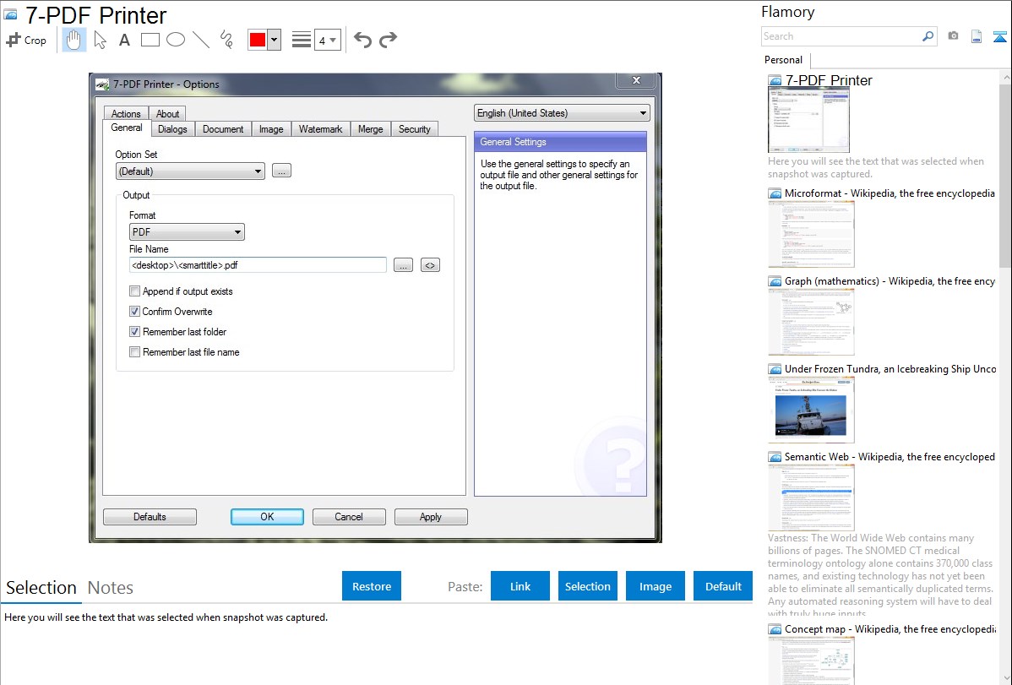Viewport: 1012px width, 685px height.
Task: Choose the arrow pointer tool
Action: 100,40
